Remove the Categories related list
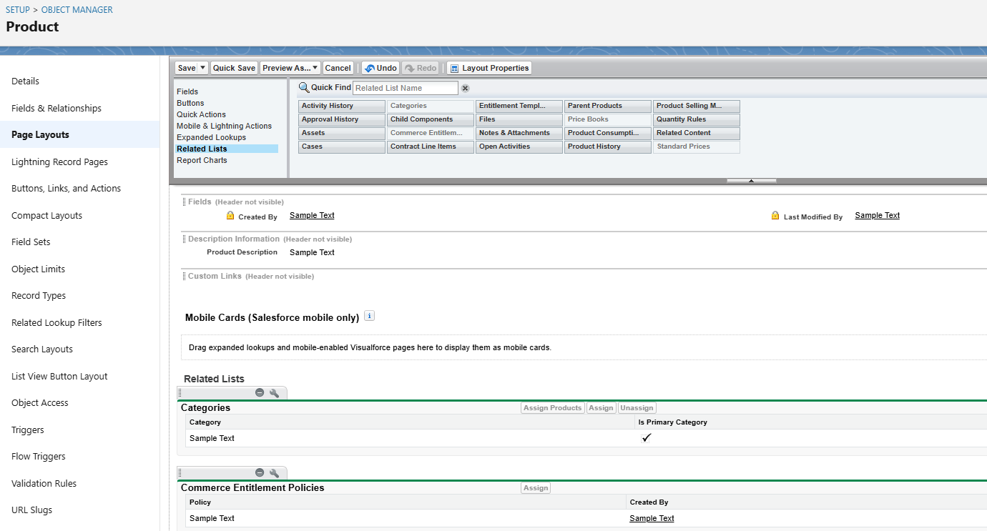The height and width of the screenshot is (531, 987). [x=260, y=393]
